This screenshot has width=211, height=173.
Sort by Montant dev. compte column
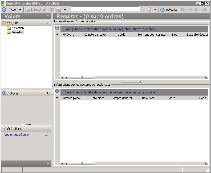point(152,35)
